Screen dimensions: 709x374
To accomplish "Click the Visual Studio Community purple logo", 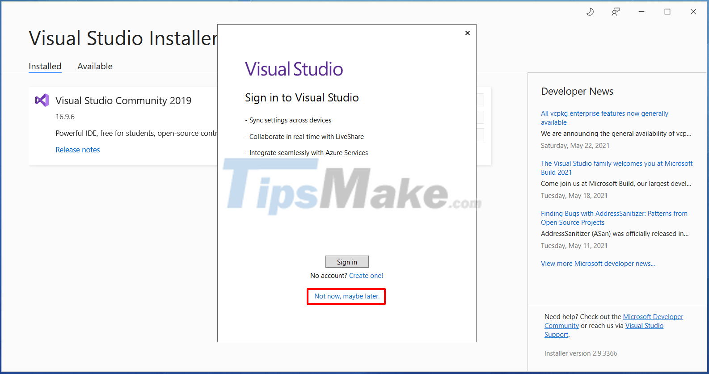I will click(42, 100).
